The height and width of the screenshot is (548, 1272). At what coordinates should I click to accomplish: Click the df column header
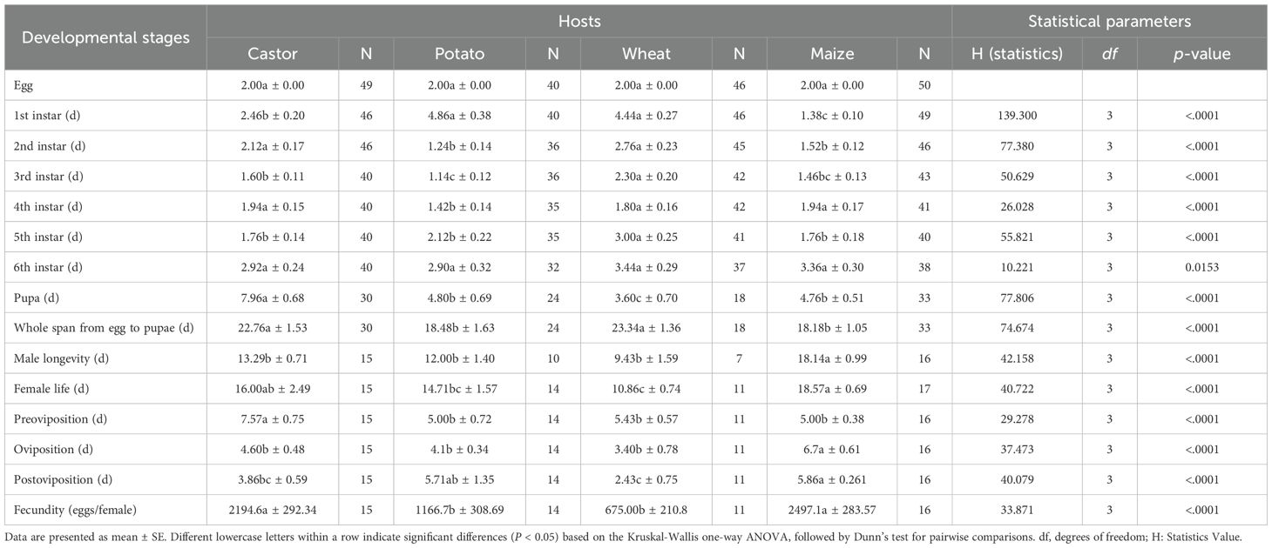coord(1109,54)
